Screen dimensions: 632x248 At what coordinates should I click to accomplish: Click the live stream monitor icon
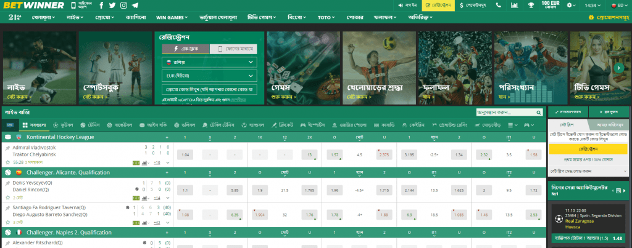click(10, 125)
